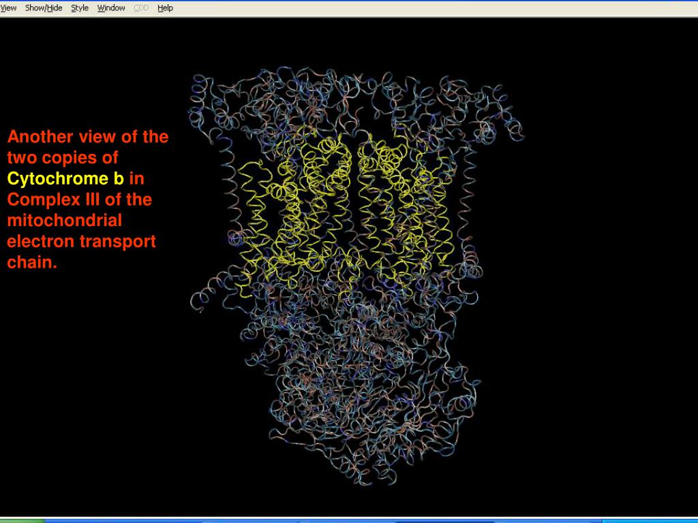Screen dimensions: 698x523
Task: Open the Style menu
Action: [x=80, y=8]
